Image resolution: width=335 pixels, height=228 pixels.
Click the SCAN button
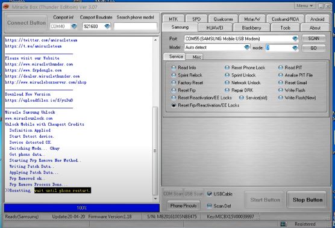tap(314, 39)
